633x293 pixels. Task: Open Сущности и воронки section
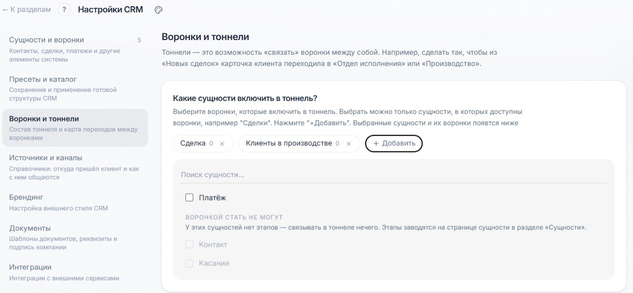75,50
